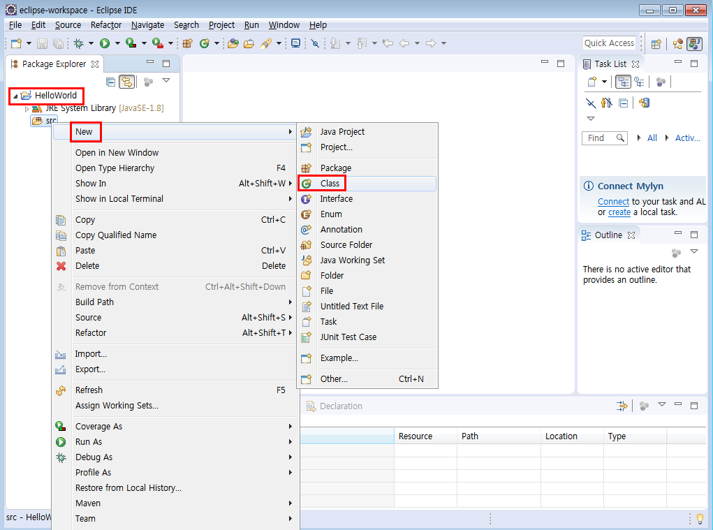This screenshot has width=713, height=530.
Task: Select Run As in the context menu
Action: [x=174, y=442]
